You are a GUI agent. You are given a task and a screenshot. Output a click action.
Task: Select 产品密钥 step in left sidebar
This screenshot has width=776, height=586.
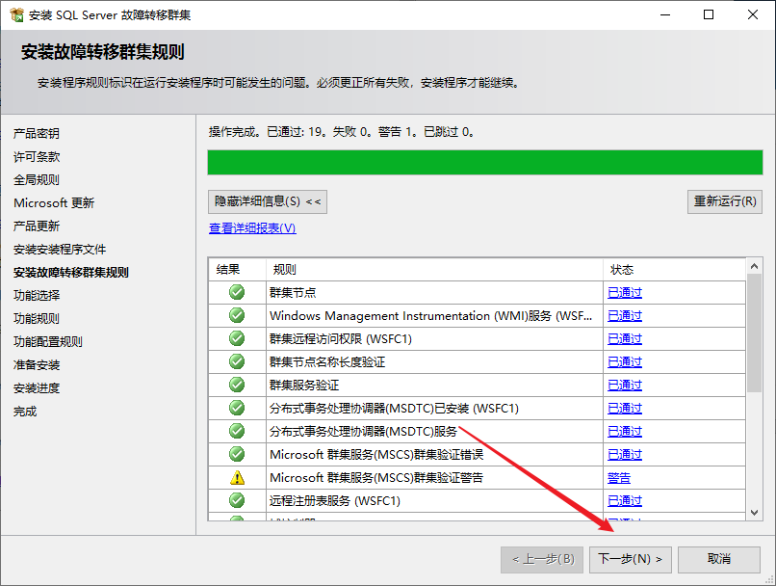pyautogui.click(x=37, y=134)
